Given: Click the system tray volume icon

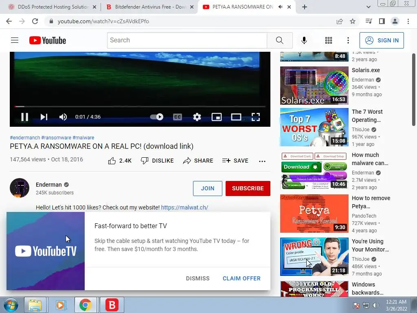Looking at the screenshot, I should (376, 305).
